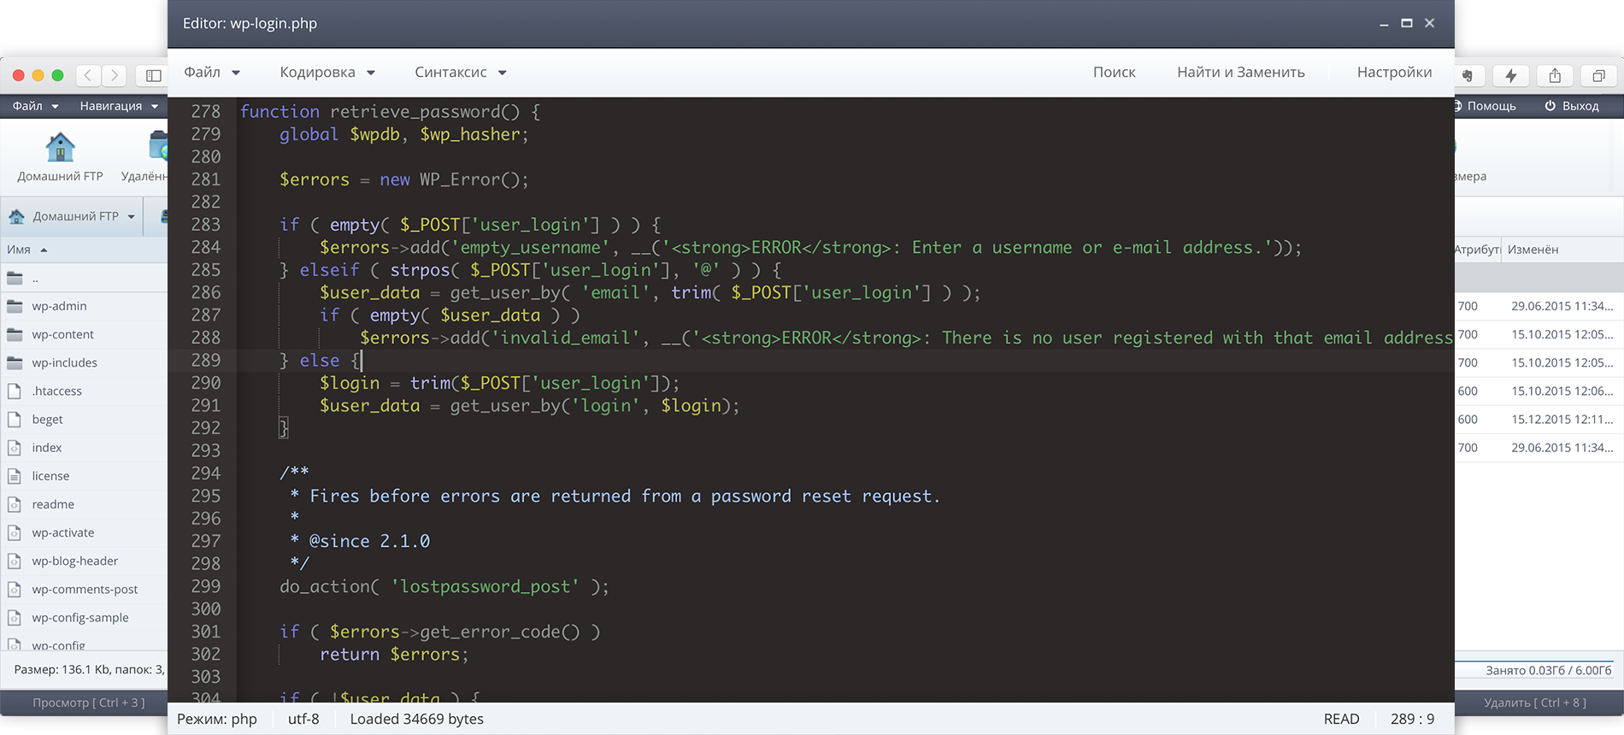
Task: Click Помощь in the file manager
Action: click(1485, 106)
